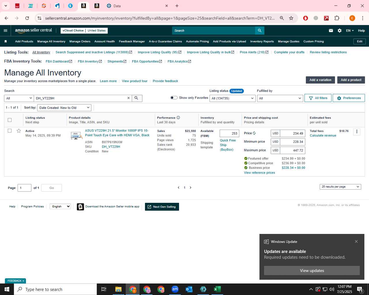Open the Listing status All (134735) dropdown
The width and height of the screenshot is (369, 295).
click(233, 98)
